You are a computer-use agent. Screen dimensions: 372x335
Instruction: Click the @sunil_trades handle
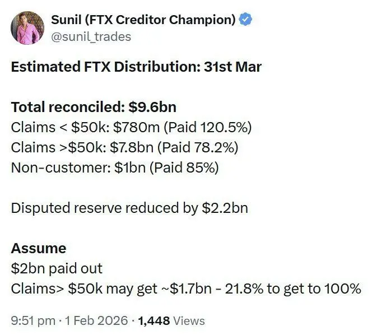point(91,37)
